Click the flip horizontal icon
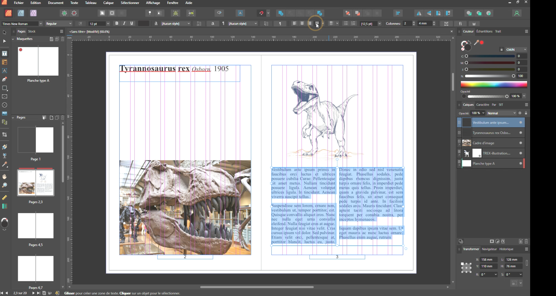Image resolution: width=556 pixels, height=296 pixels. (419, 13)
